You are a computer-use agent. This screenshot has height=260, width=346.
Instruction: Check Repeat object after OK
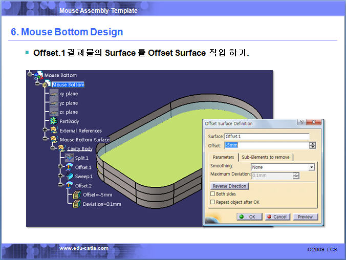tap(213, 202)
